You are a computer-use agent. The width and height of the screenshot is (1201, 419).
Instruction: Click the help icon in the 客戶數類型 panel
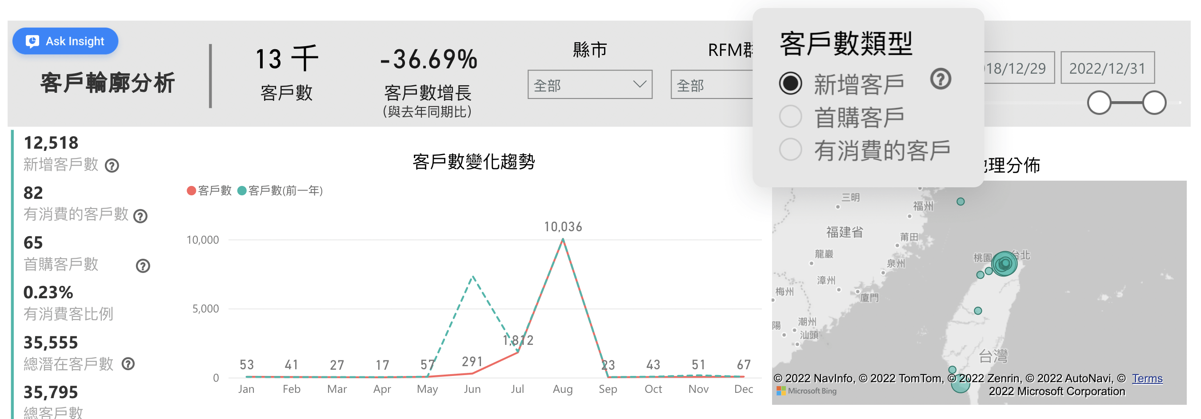941,80
